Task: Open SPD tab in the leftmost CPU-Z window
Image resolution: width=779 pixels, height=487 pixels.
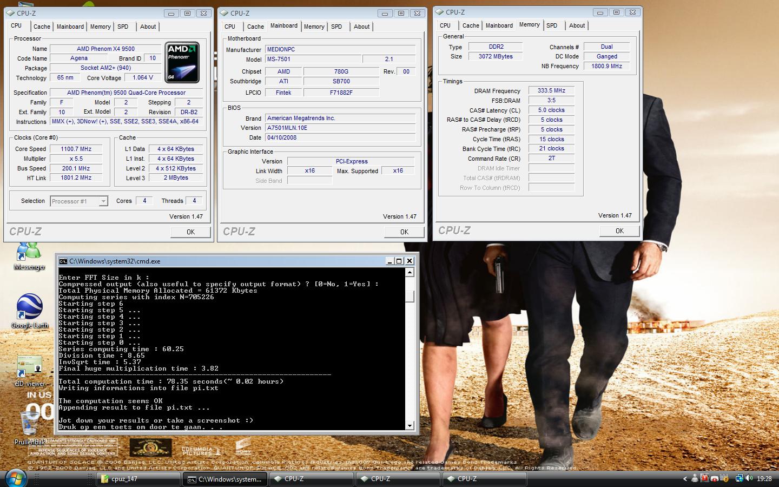Action: click(x=123, y=27)
